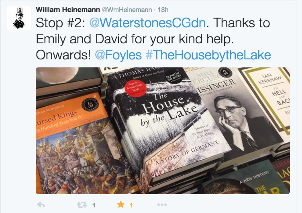The width and height of the screenshot is (302, 213).
Task: Click the 18h timestamp
Action: tap(163, 10)
